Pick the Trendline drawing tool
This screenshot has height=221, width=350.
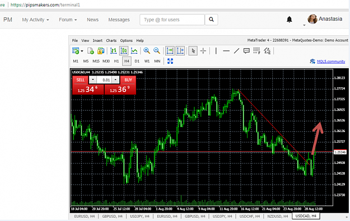coord(236,51)
